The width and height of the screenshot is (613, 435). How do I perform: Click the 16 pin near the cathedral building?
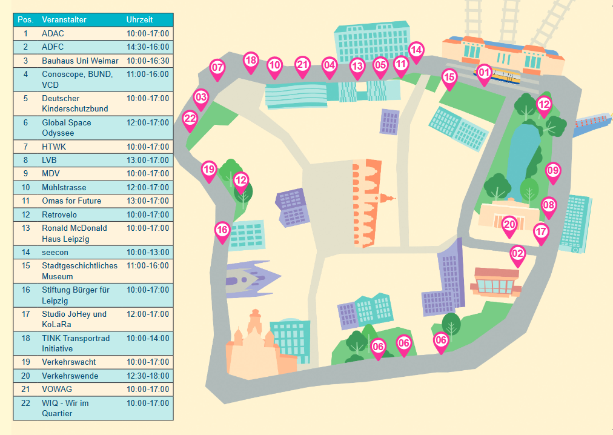pos(222,230)
